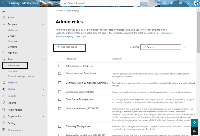Click the Insights lightbulb icon

(4, 103)
